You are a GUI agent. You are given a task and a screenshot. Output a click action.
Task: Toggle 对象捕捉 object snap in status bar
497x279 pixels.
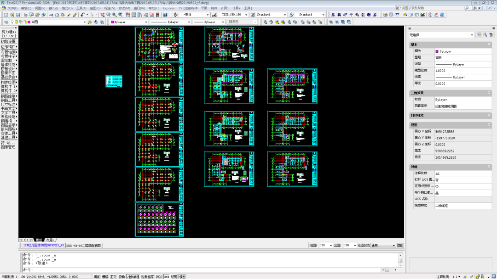pyautogui.click(x=133, y=277)
